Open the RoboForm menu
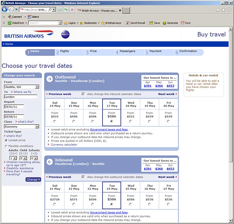The image size is (234, 224). click(x=17, y=23)
